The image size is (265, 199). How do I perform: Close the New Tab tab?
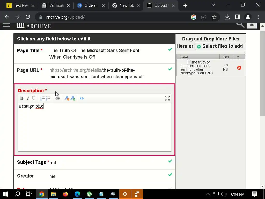pos(138,6)
